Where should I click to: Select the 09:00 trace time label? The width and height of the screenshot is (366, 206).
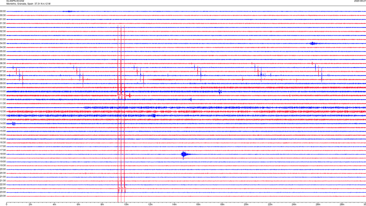click(3, 84)
